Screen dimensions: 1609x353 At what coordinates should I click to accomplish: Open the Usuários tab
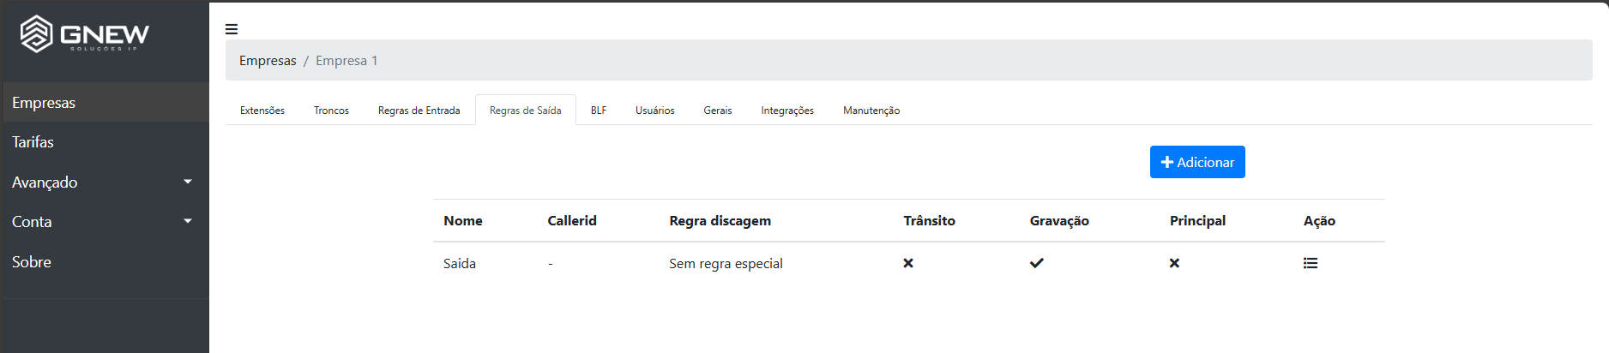tap(655, 111)
